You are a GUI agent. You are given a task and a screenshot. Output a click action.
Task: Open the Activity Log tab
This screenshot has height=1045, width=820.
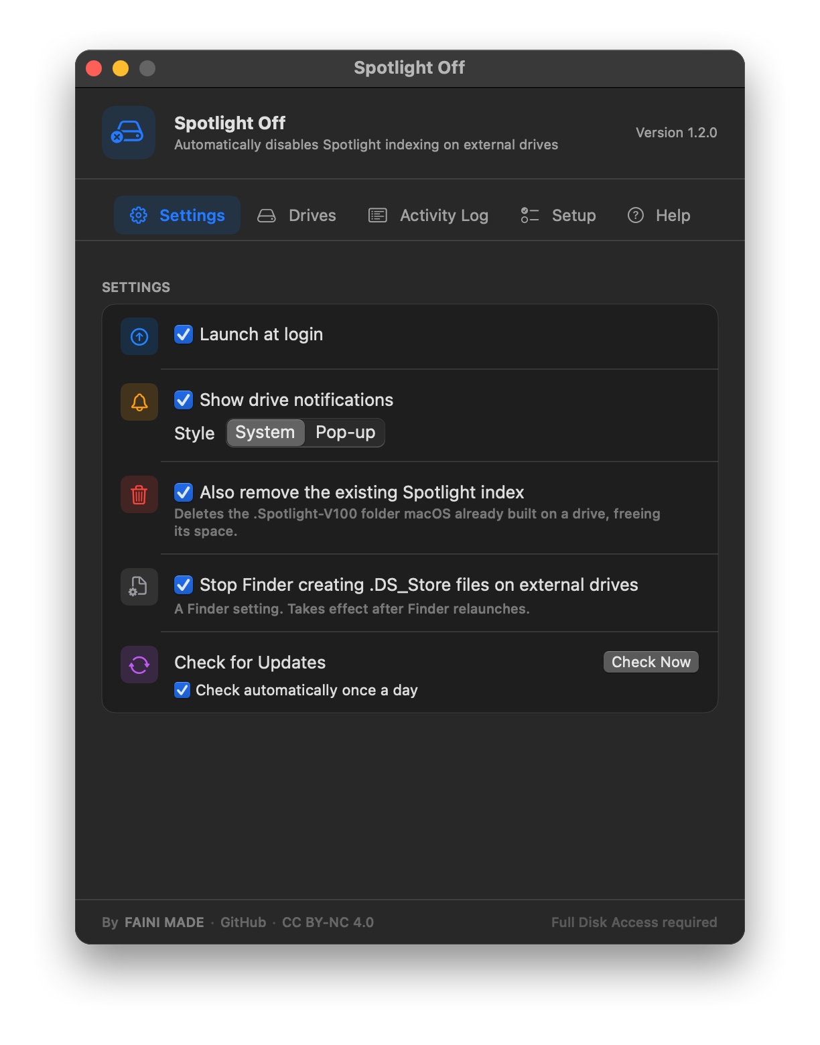428,215
